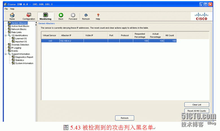220x131 pixels.
Task: Click the Denied Attackers tree icon
Action: click(9, 23)
